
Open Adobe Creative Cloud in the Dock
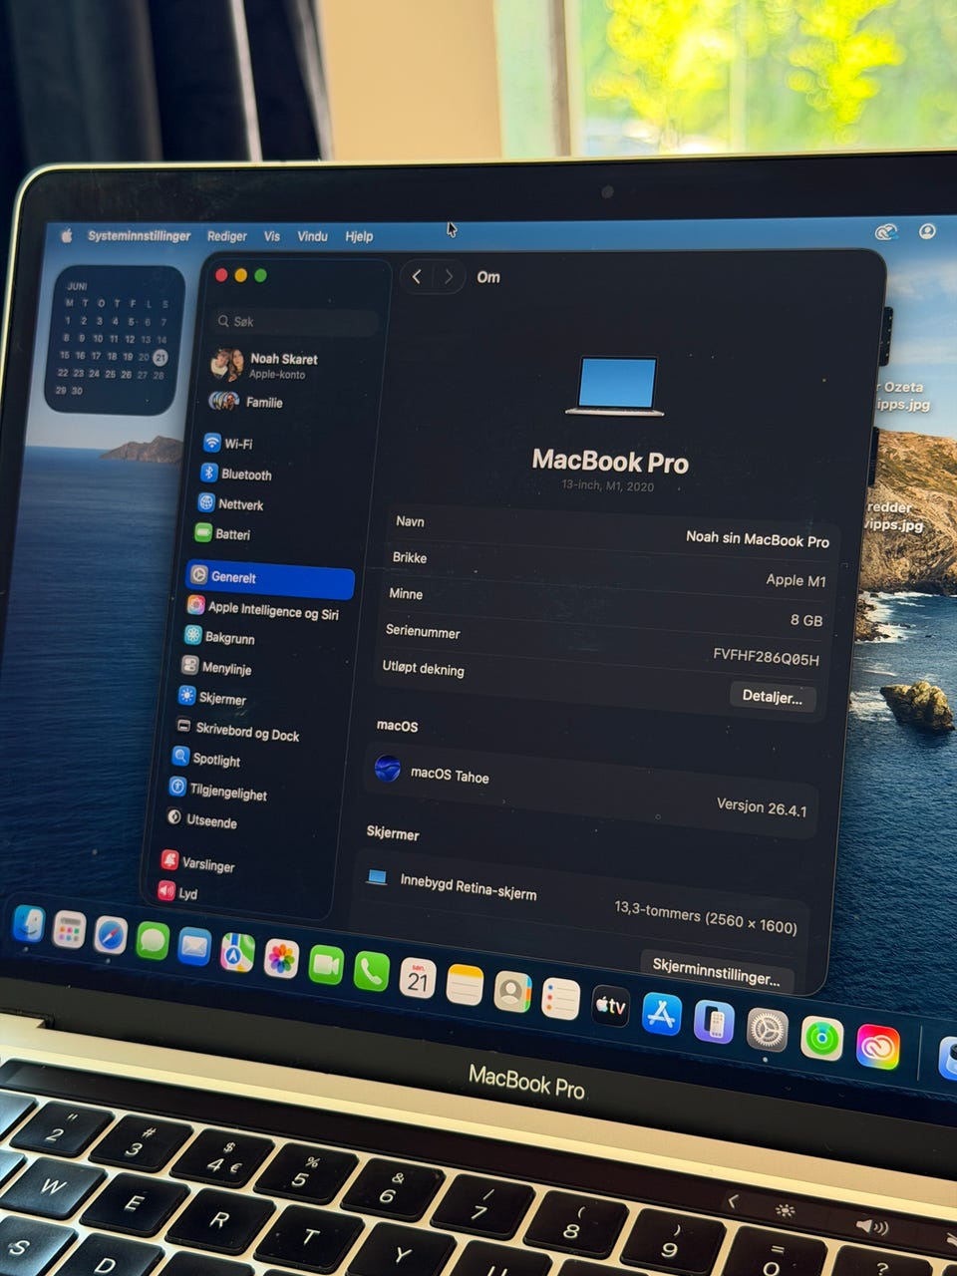coord(877,1048)
